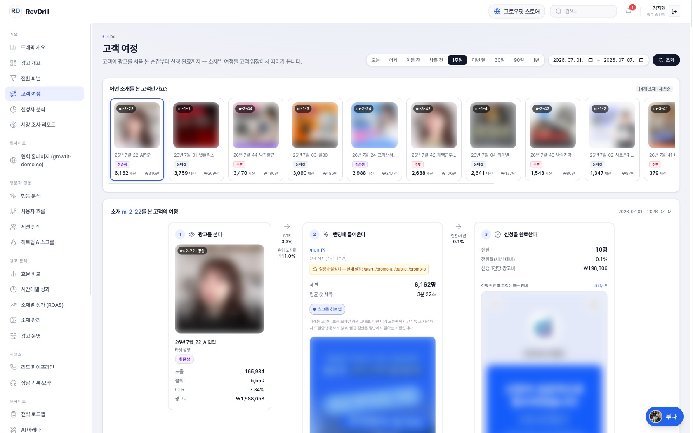Open the /non landing page link
This screenshot has width=693, height=433.
[318, 250]
